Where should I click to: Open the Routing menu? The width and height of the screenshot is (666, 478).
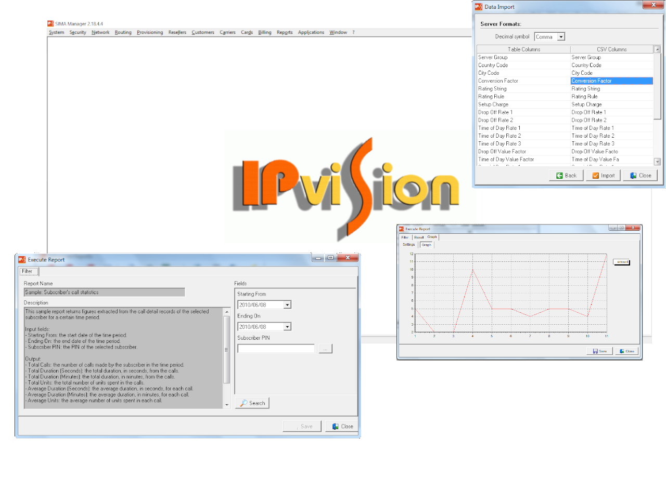123,32
